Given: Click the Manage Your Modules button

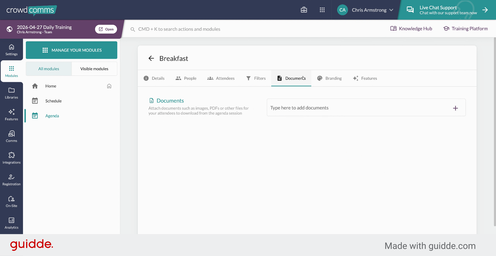Looking at the screenshot, I should click(72, 50).
